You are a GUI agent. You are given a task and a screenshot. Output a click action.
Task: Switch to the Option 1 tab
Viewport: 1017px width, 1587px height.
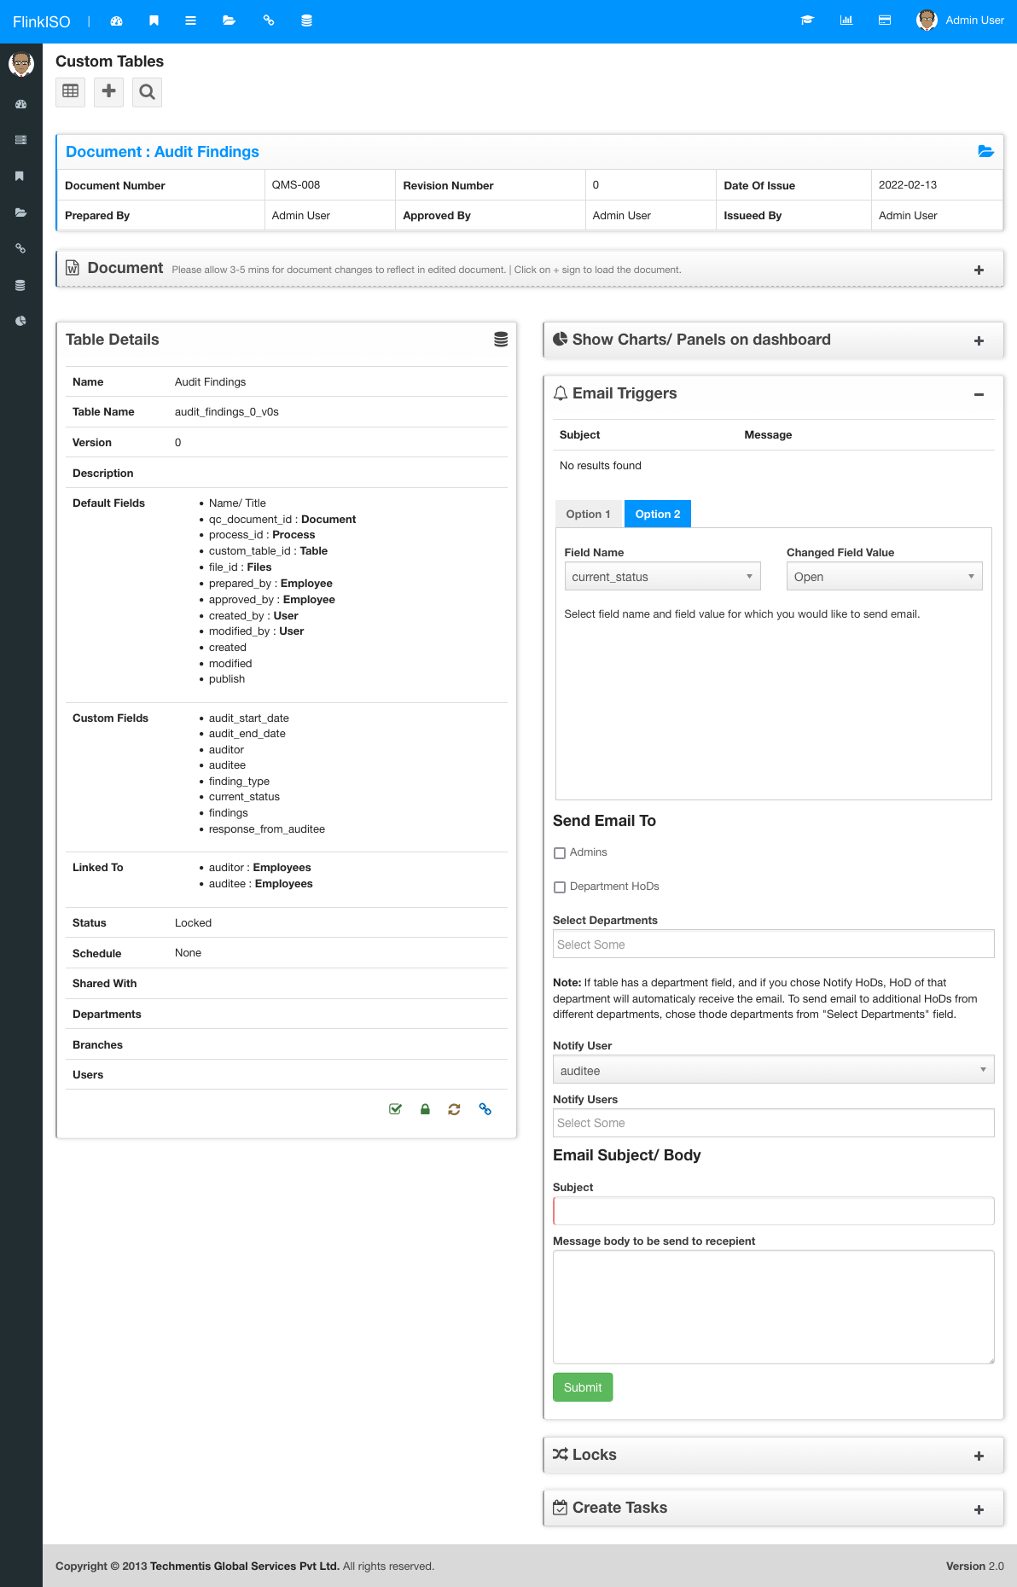pos(589,514)
